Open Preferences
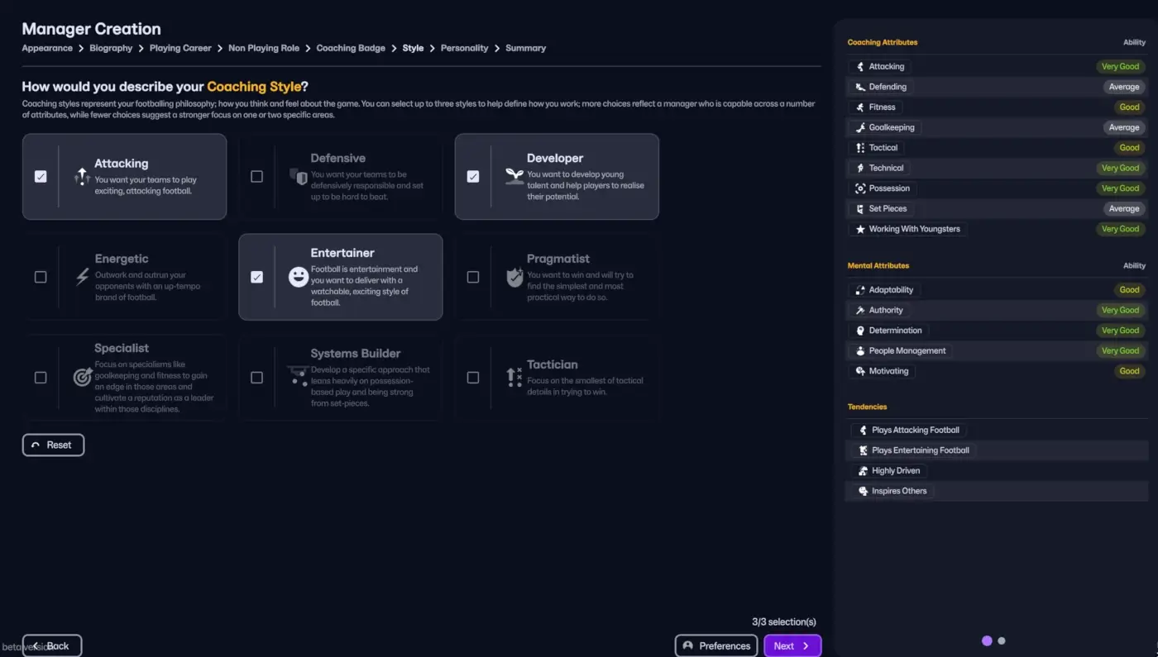 coord(716,645)
